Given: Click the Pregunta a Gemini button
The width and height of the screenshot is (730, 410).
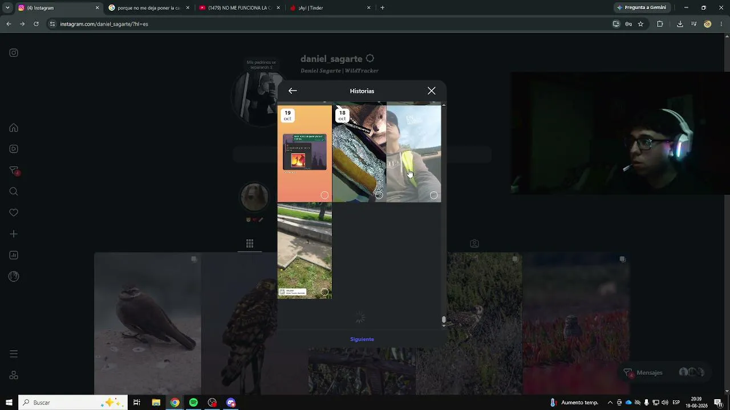Looking at the screenshot, I should (x=642, y=8).
